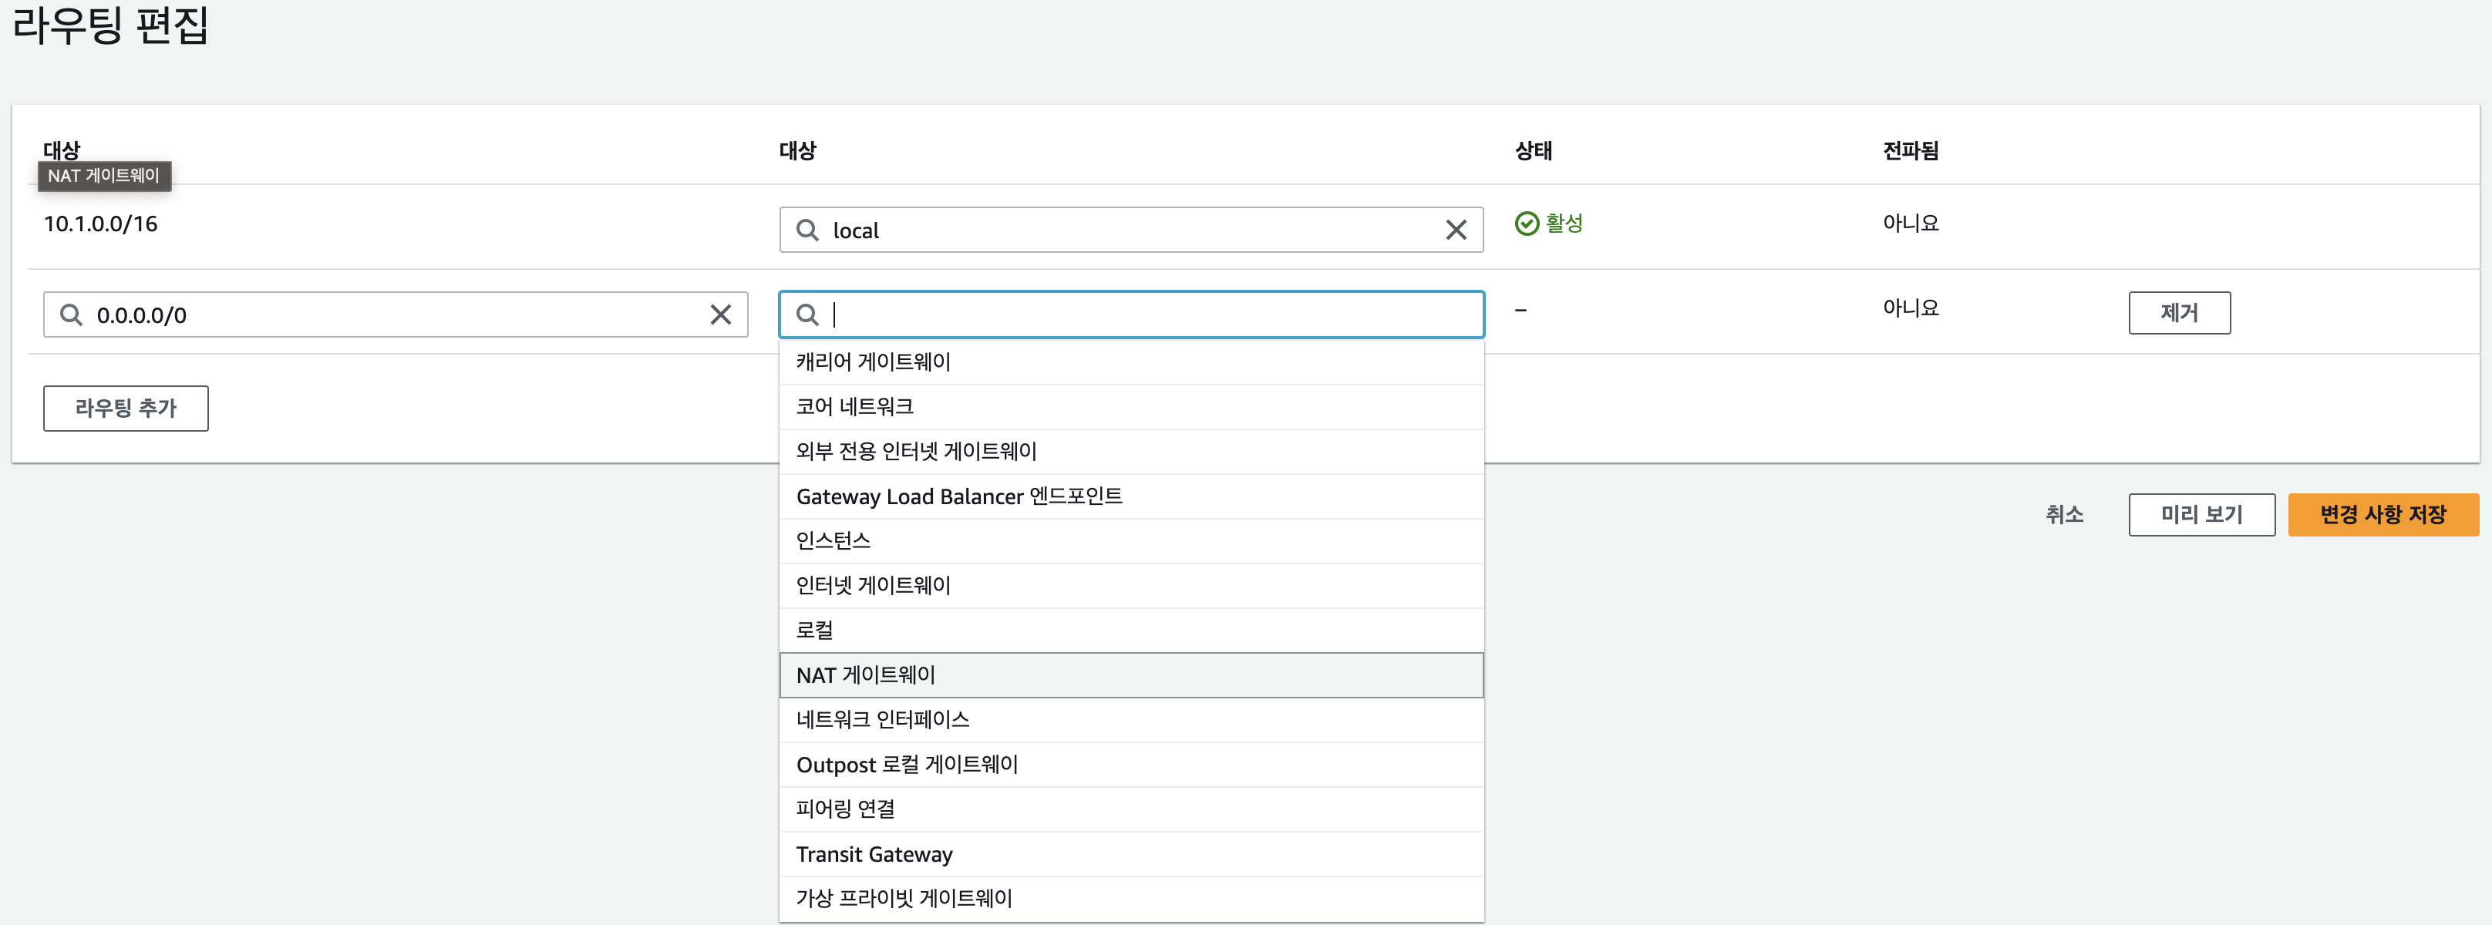Clear the local target field with X
Screen dimensions: 2492x925
point(1456,230)
